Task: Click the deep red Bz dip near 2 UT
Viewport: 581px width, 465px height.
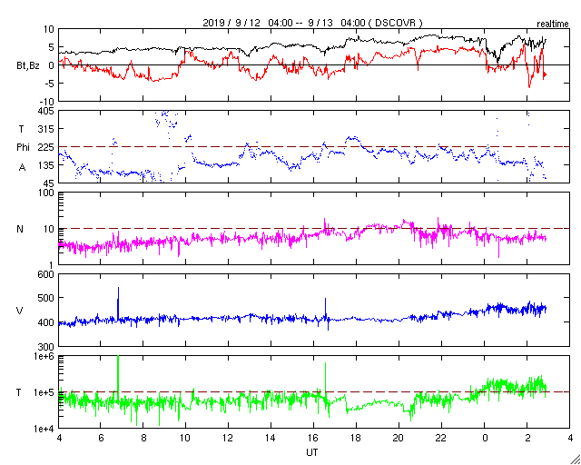Action: [529, 83]
